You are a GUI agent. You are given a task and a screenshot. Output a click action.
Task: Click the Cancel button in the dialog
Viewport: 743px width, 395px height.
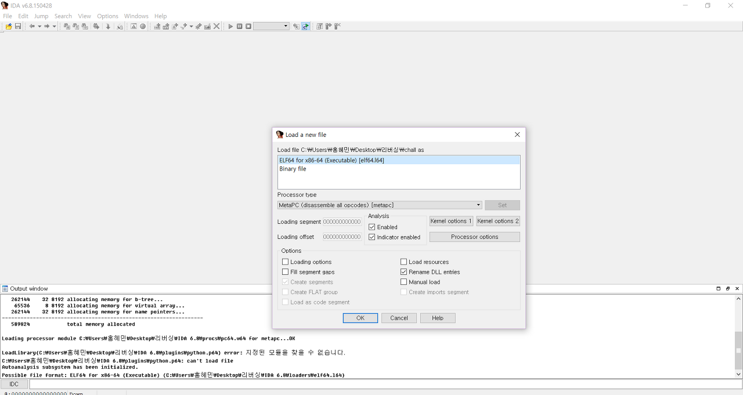[399, 318]
